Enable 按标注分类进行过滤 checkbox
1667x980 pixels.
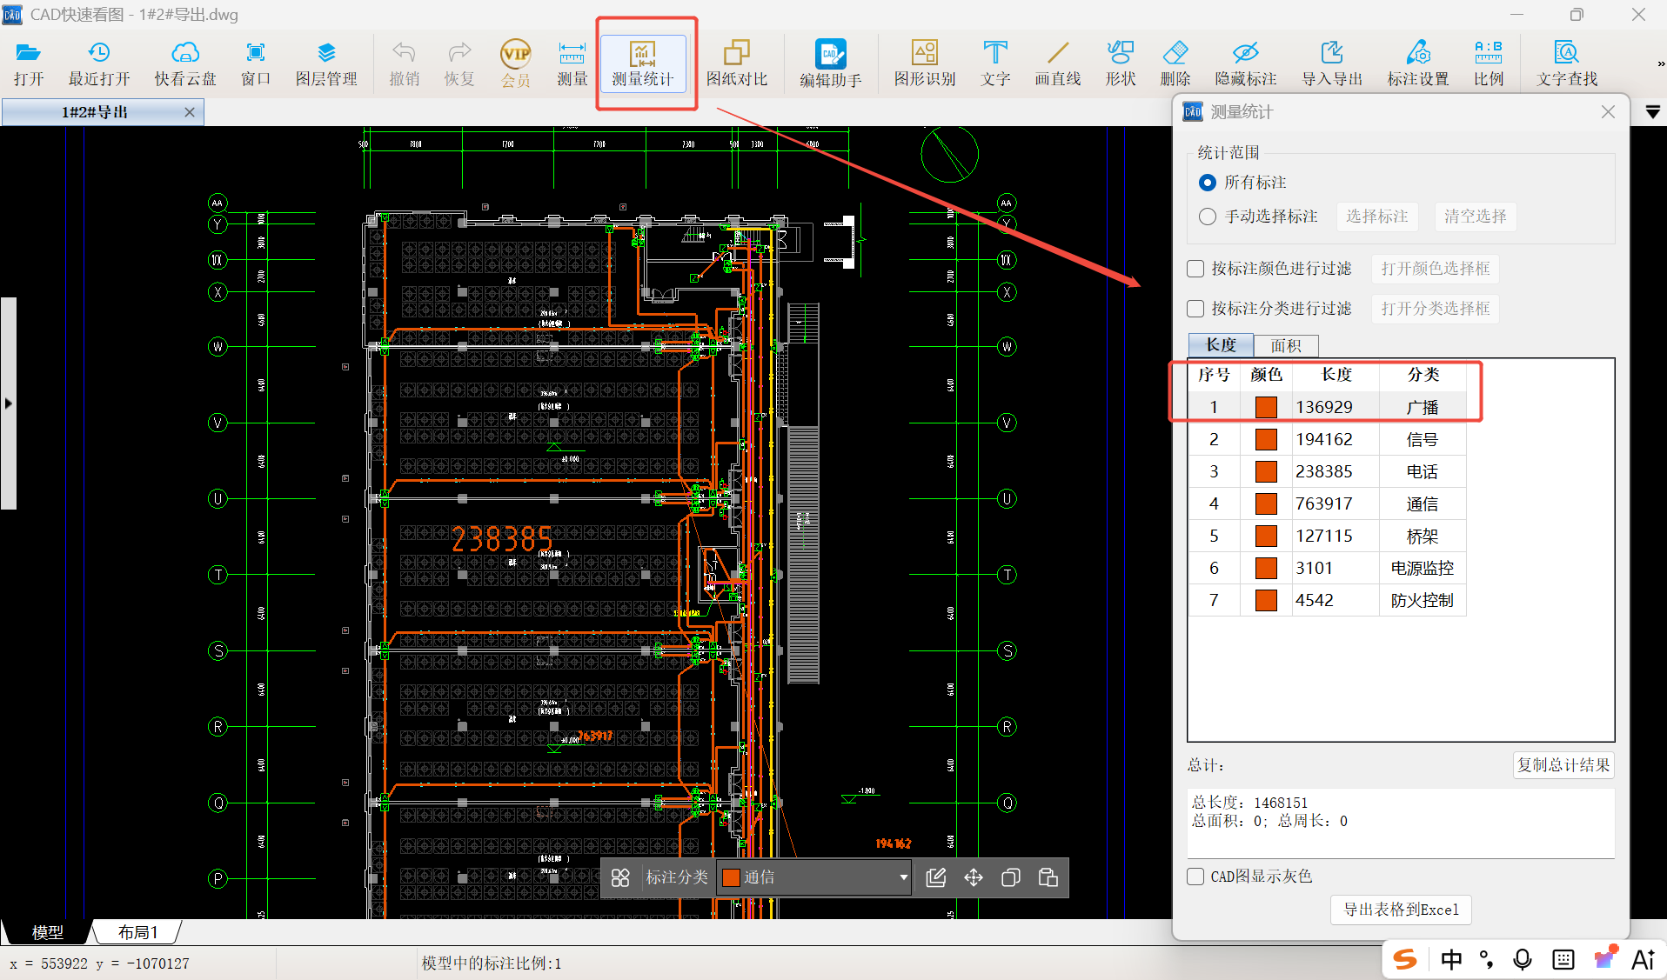pyautogui.click(x=1196, y=309)
